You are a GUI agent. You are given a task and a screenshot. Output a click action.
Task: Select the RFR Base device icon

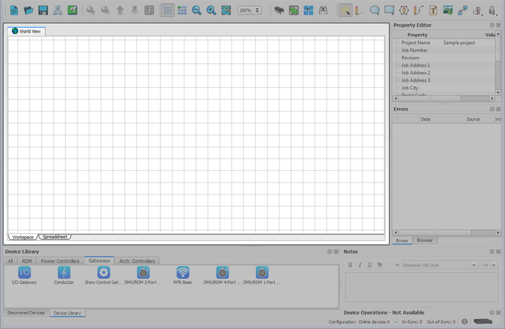183,273
